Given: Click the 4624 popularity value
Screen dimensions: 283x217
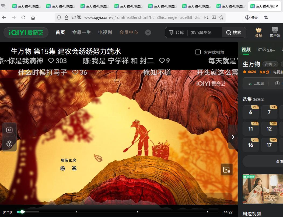Looking at the screenshot, I should [251, 72].
